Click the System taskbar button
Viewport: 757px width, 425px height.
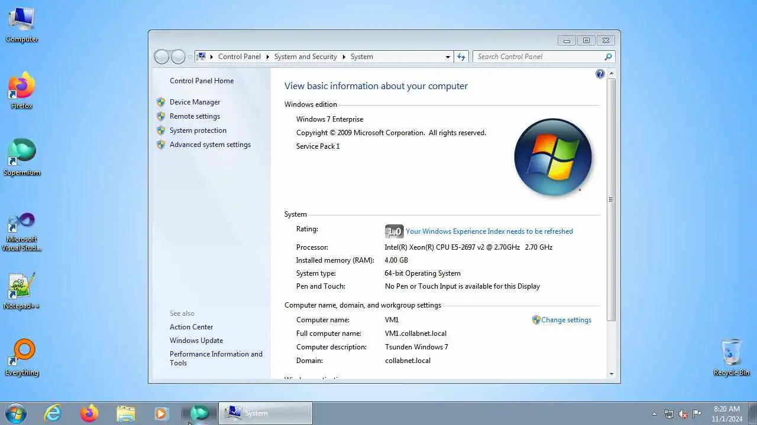coord(266,413)
